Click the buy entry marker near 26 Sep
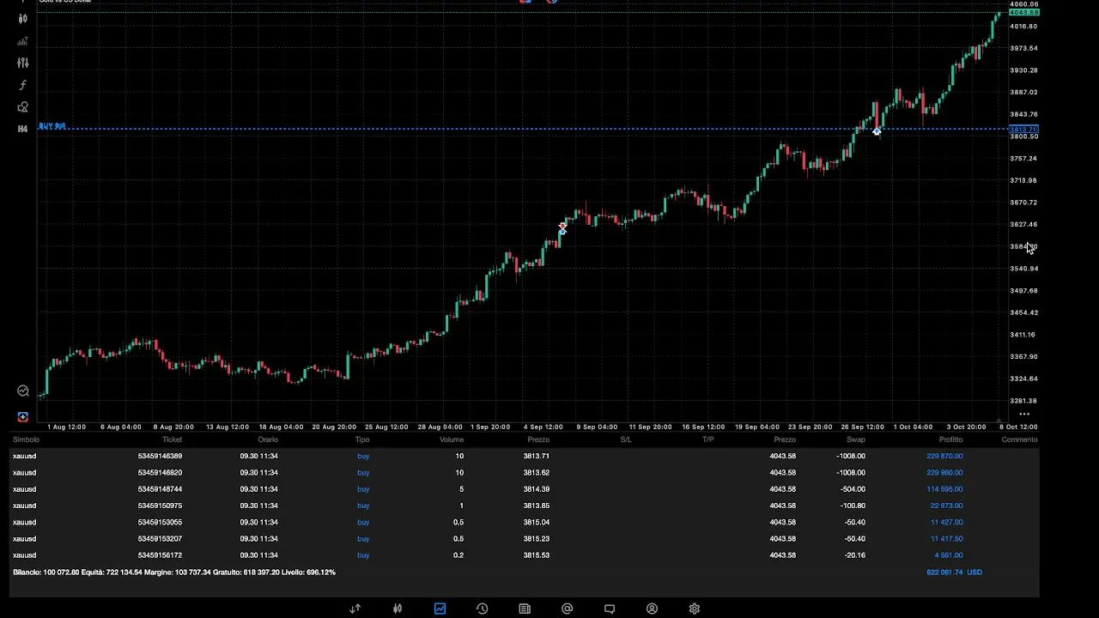The image size is (1099, 618). (877, 131)
